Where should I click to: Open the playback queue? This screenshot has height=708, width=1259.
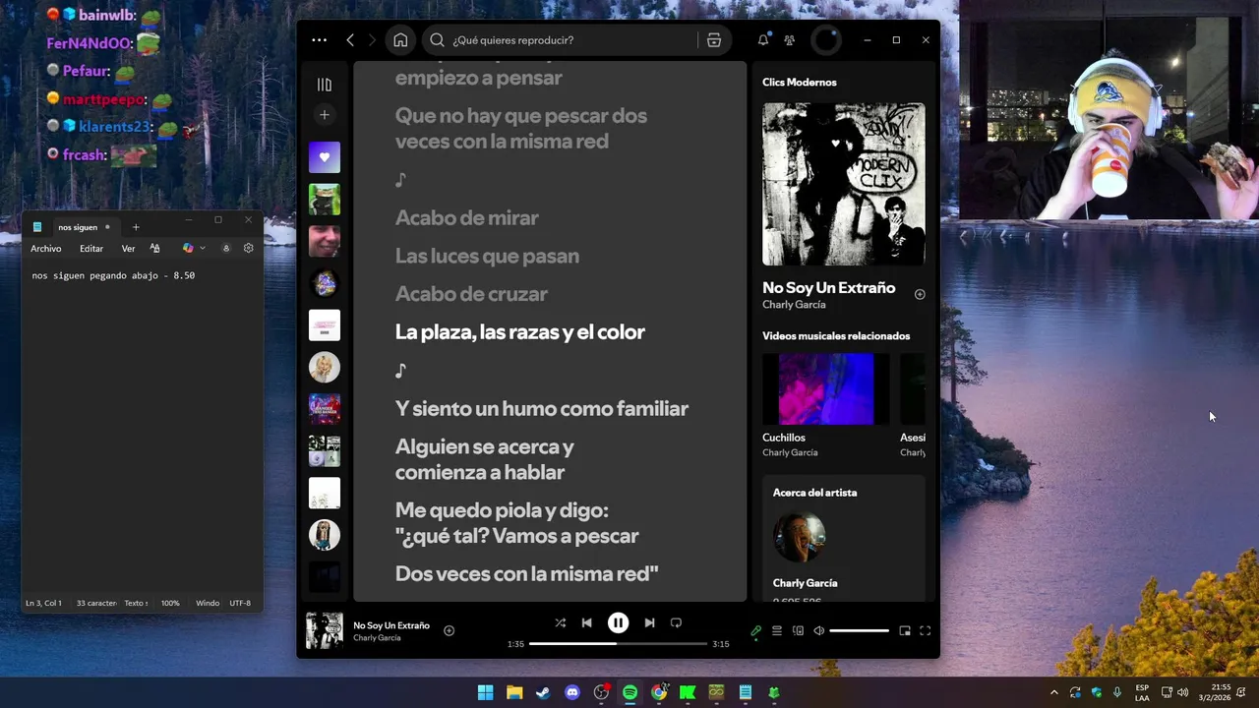click(x=777, y=631)
